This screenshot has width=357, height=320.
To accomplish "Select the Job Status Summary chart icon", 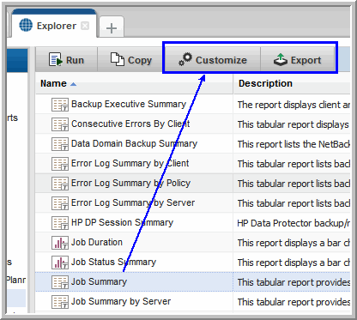I will click(60, 263).
